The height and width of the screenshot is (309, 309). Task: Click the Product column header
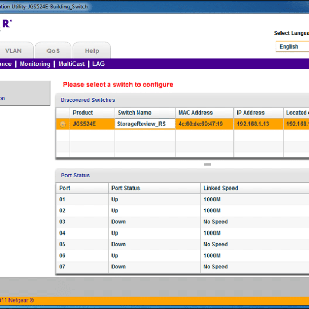click(92, 113)
